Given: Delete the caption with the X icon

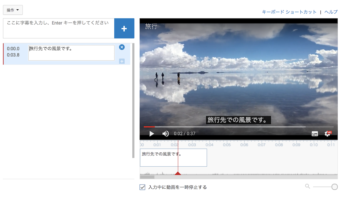Looking at the screenshot, I should coord(122,47).
